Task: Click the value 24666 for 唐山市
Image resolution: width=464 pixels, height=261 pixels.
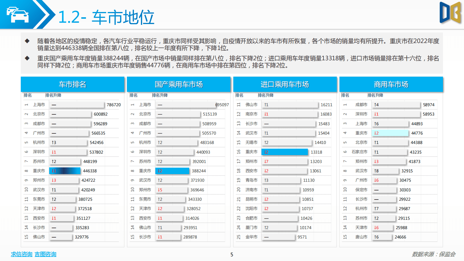Action: (400, 237)
